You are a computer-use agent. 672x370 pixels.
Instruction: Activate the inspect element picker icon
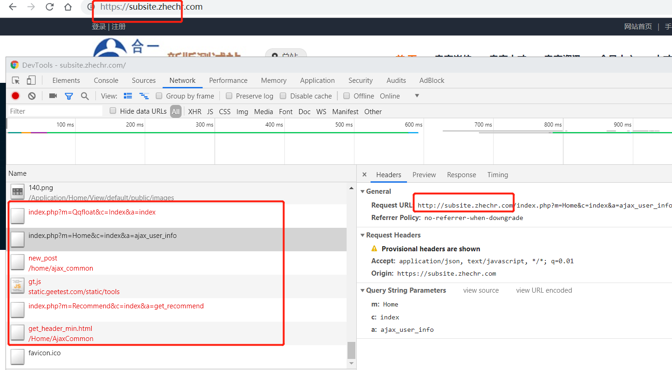tap(16, 81)
